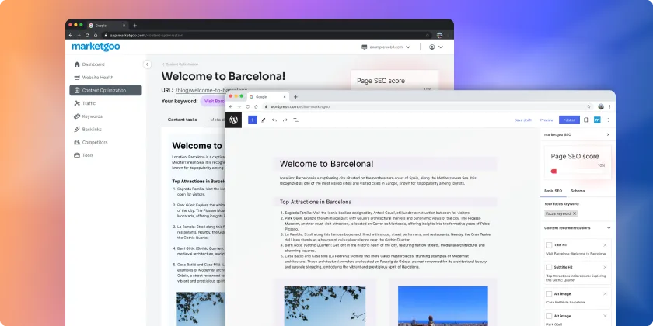
Task: Click the Preview link in the editor
Action: tap(546, 120)
